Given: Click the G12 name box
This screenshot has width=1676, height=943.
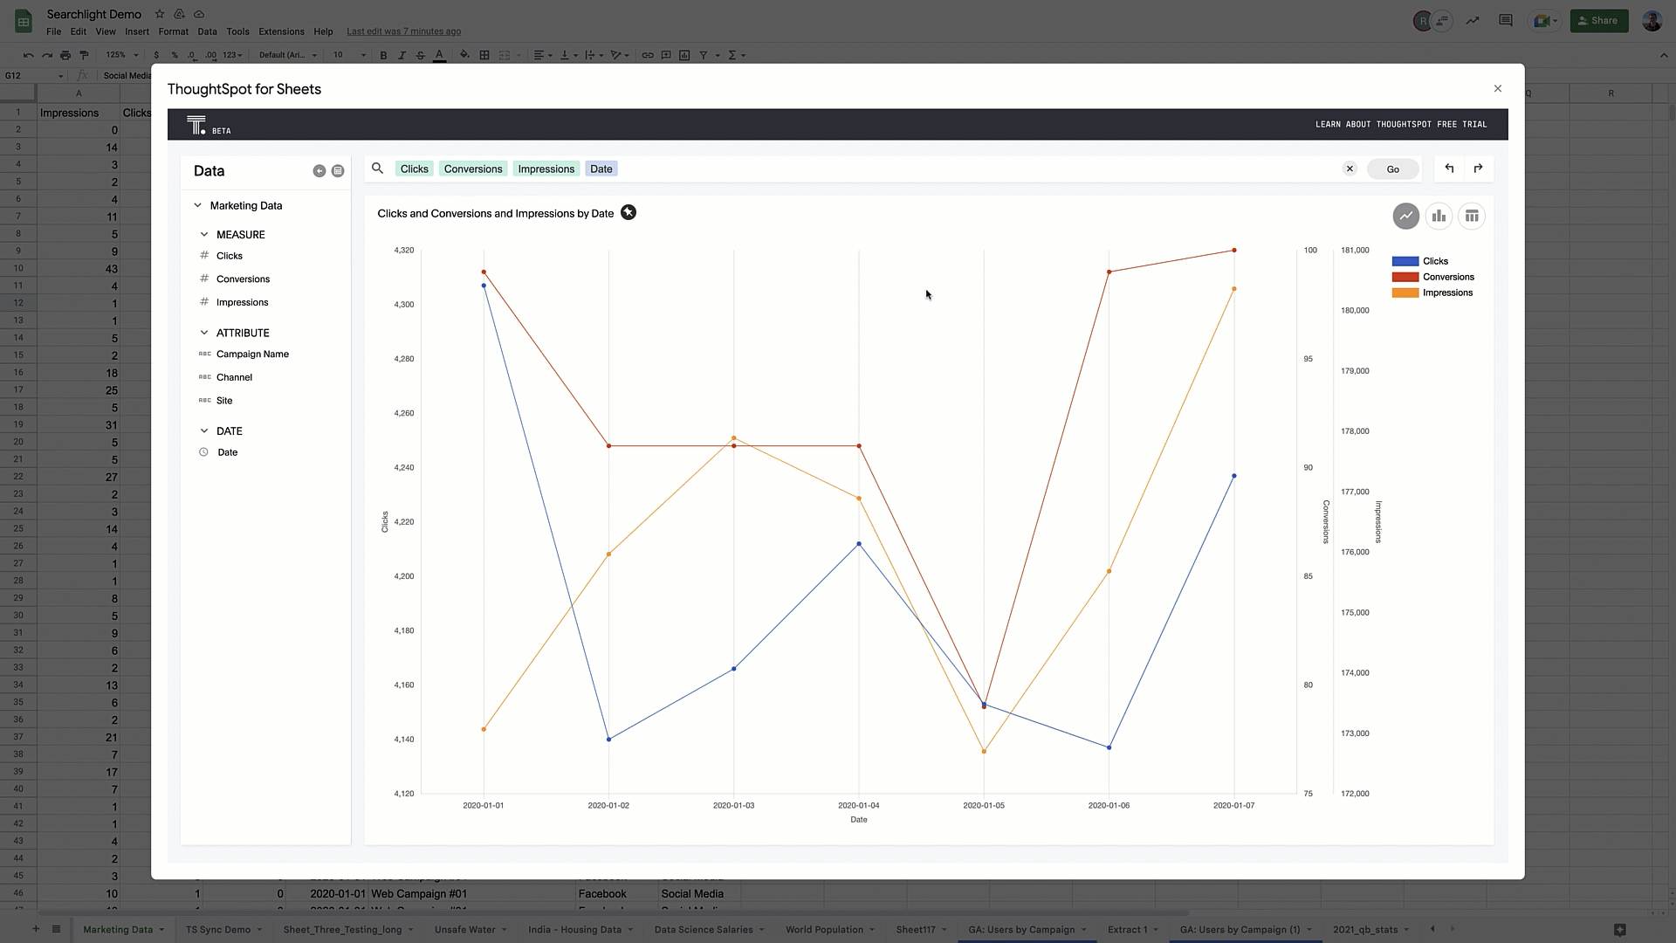Looking at the screenshot, I should tap(33, 76).
